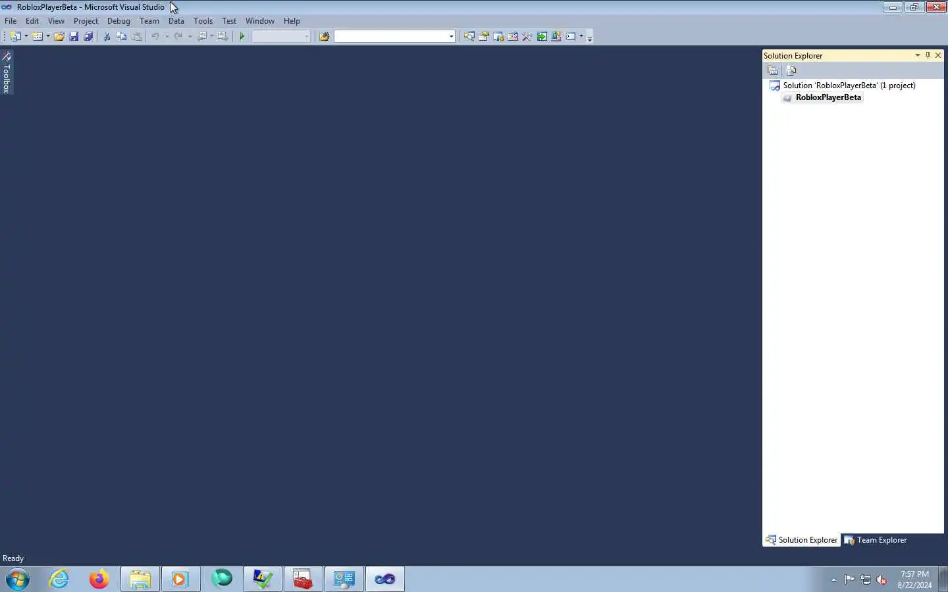Click the Open File folder icon
948x592 pixels.
[x=59, y=36]
